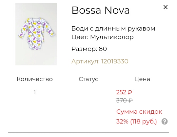The image size is (177, 137).
Task: Click the Статус column header
Action: (x=88, y=79)
